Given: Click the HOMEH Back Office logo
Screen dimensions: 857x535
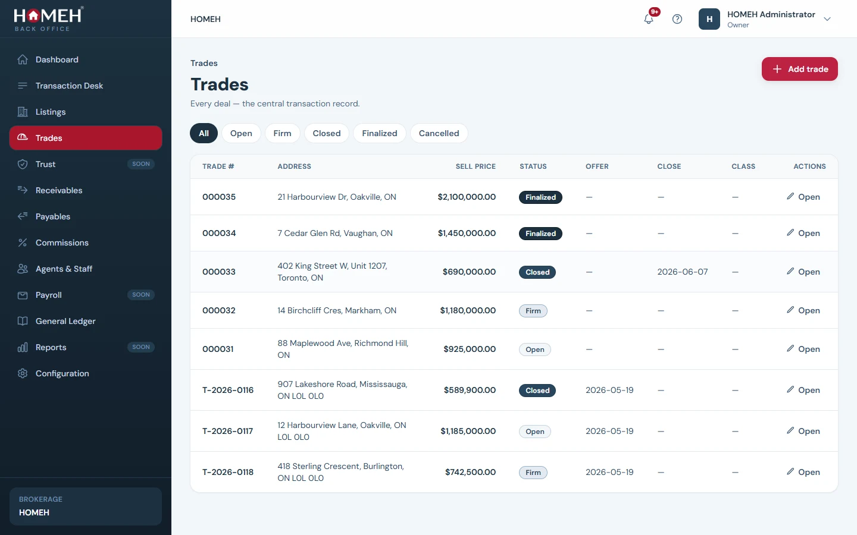Looking at the screenshot, I should pyautogui.click(x=49, y=19).
